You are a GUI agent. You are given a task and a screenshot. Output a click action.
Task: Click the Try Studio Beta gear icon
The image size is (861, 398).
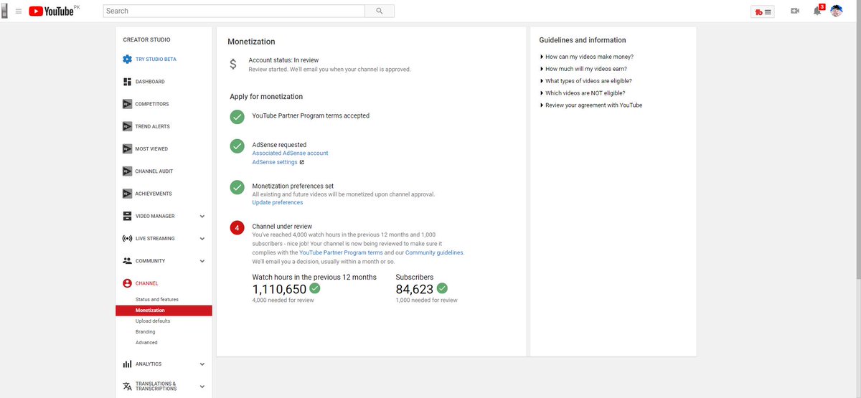(x=127, y=60)
